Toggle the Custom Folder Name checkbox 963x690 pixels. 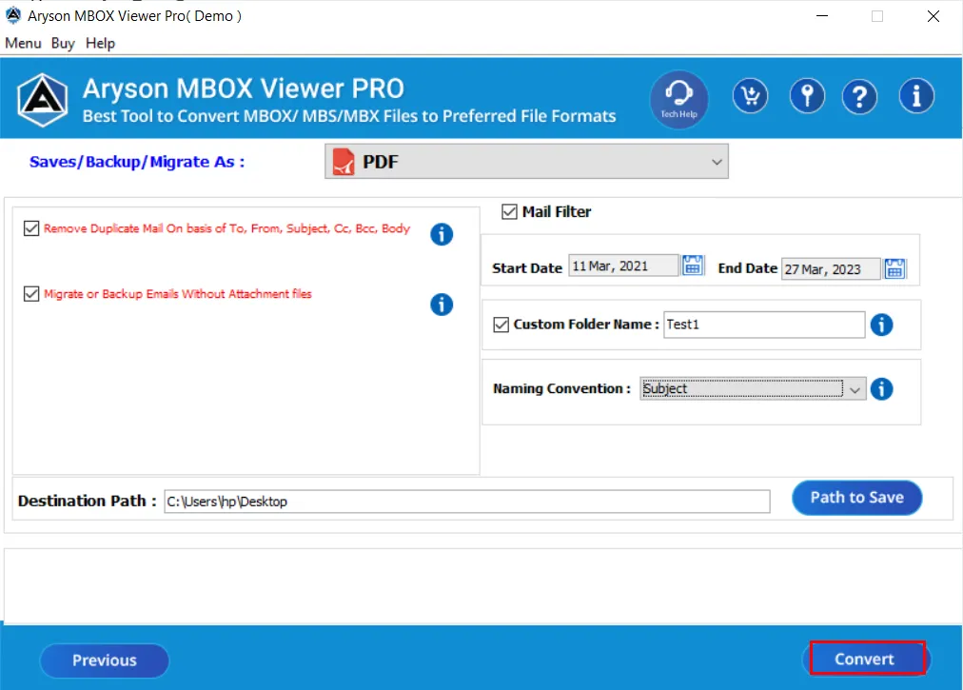(501, 325)
